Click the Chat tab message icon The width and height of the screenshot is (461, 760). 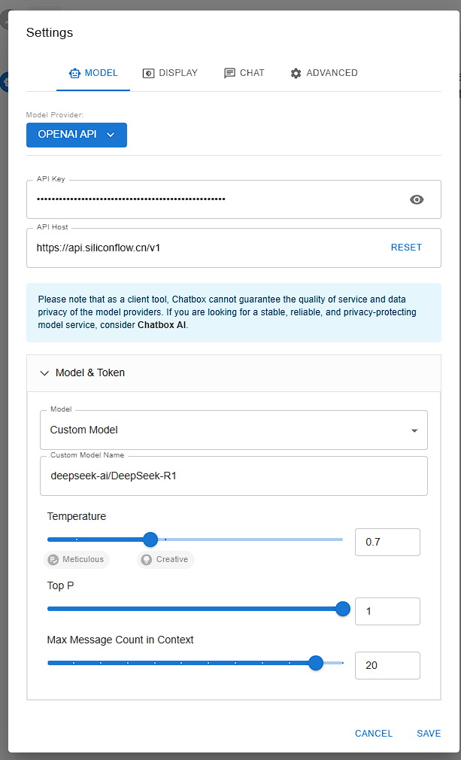point(229,73)
